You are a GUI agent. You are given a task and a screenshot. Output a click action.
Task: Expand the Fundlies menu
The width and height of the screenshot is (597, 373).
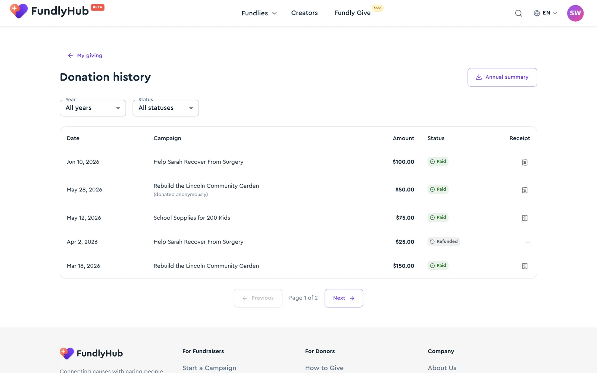click(x=259, y=13)
